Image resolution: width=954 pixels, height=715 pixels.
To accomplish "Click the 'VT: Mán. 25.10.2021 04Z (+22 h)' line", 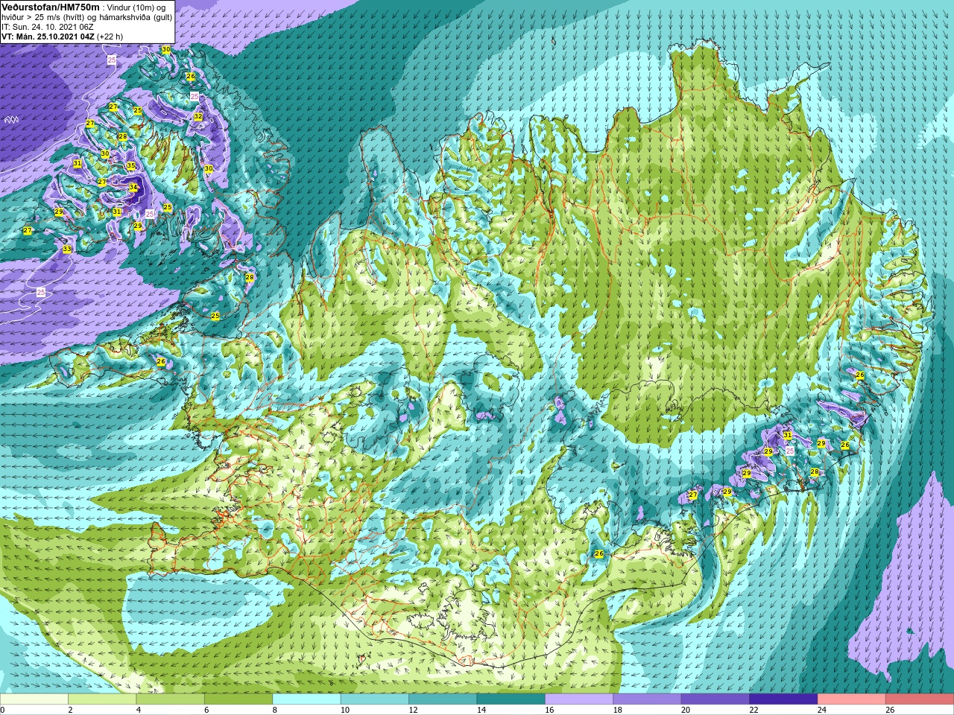I will click(x=63, y=36).
